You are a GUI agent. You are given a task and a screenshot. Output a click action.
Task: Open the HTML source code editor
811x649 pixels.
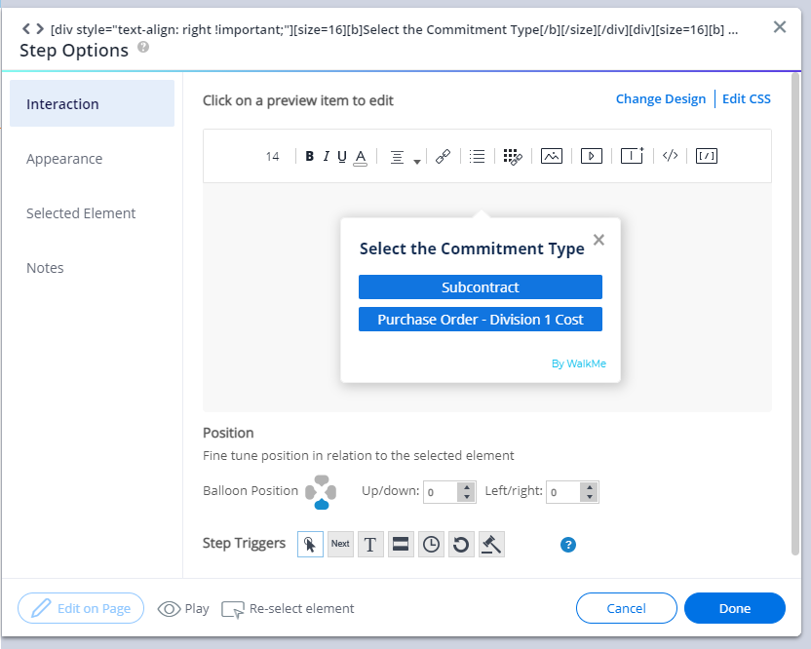click(x=670, y=156)
